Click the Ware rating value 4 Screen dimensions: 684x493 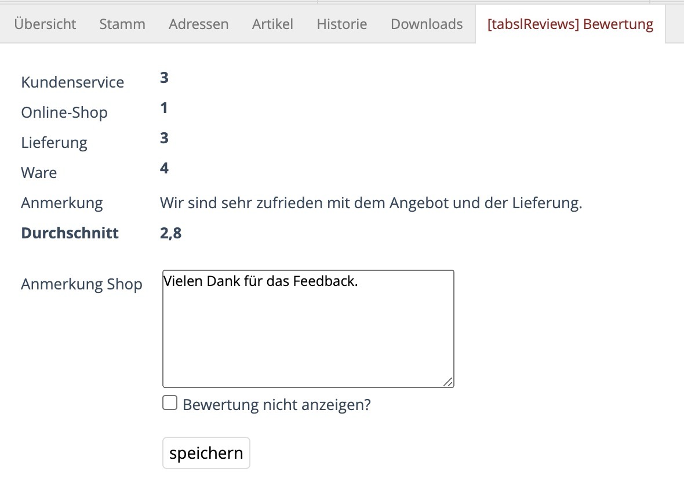pyautogui.click(x=164, y=168)
